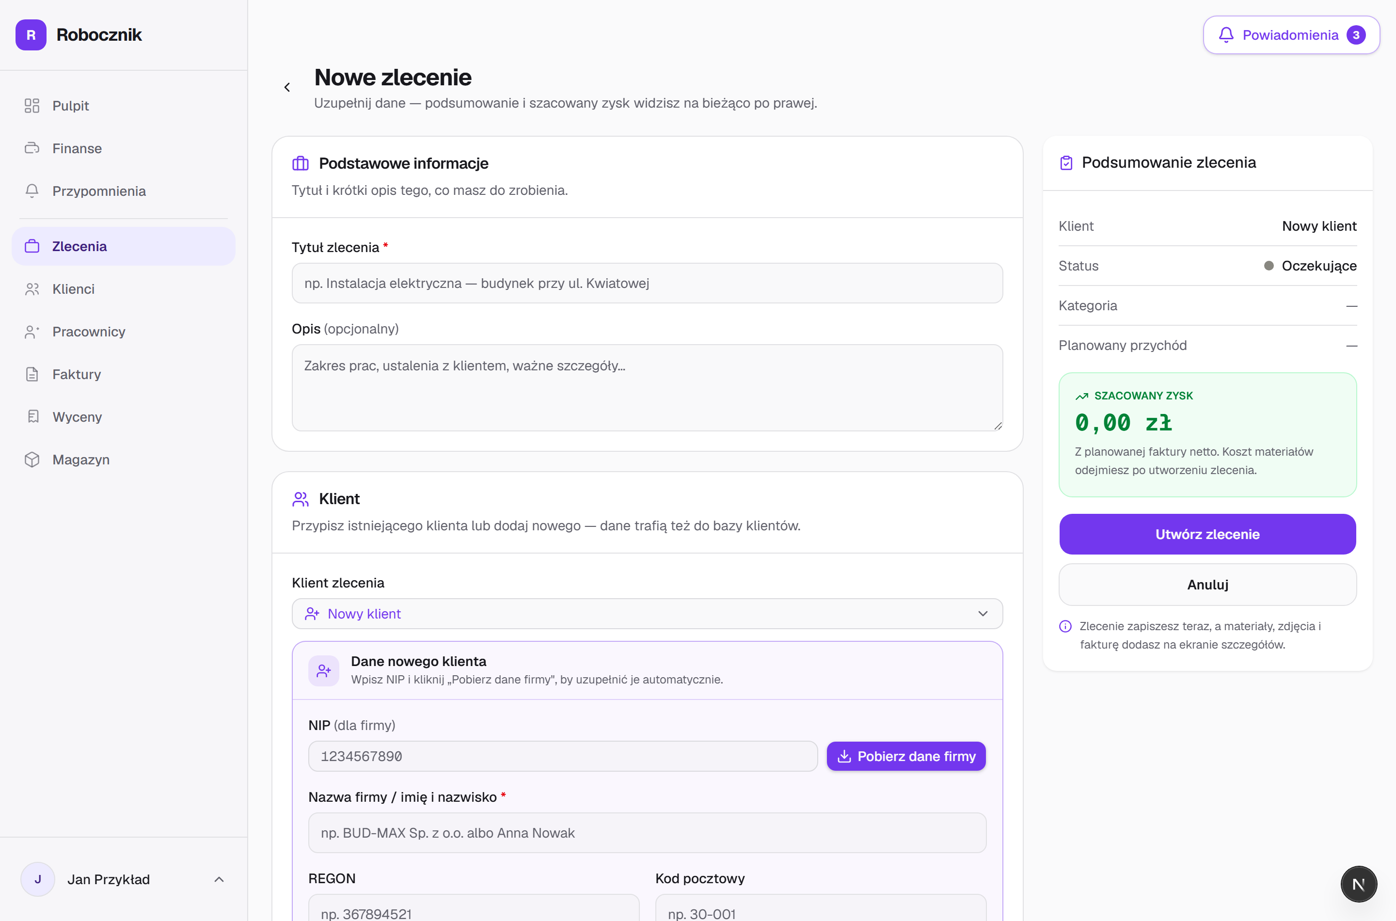Click the REGON input field
The height and width of the screenshot is (921, 1396).
(x=474, y=907)
